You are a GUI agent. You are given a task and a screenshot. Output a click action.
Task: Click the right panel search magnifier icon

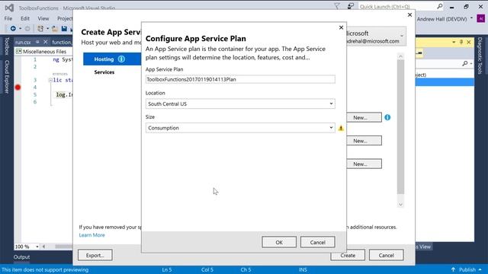(465, 63)
